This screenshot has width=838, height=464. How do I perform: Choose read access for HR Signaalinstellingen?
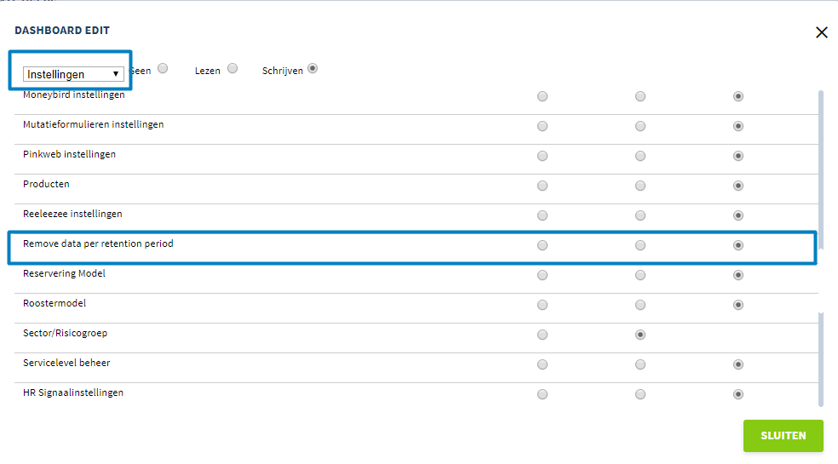point(640,394)
